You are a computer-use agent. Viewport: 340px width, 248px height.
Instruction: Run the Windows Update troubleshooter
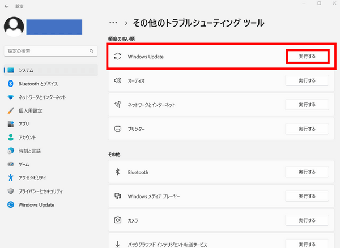pyautogui.click(x=308, y=57)
